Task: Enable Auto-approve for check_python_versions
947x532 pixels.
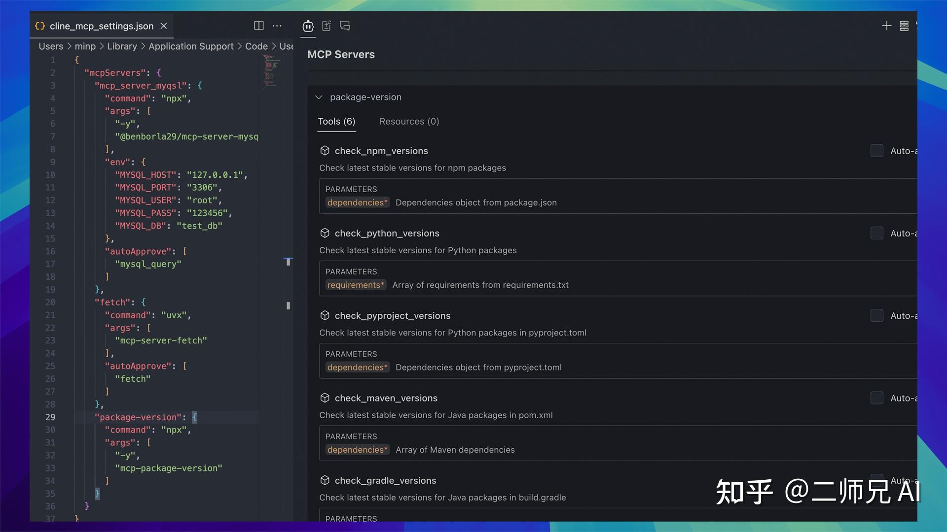Action: coord(876,233)
